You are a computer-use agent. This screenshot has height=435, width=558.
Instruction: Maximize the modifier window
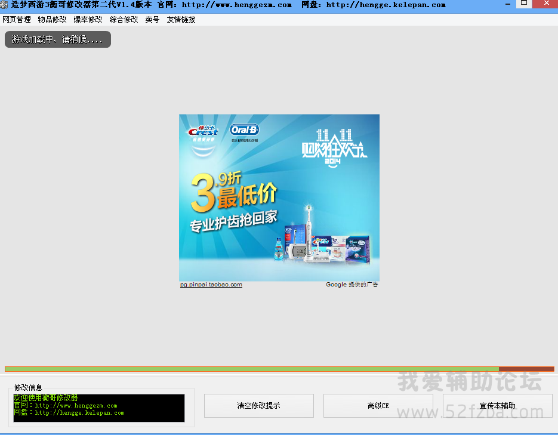coord(523,4)
